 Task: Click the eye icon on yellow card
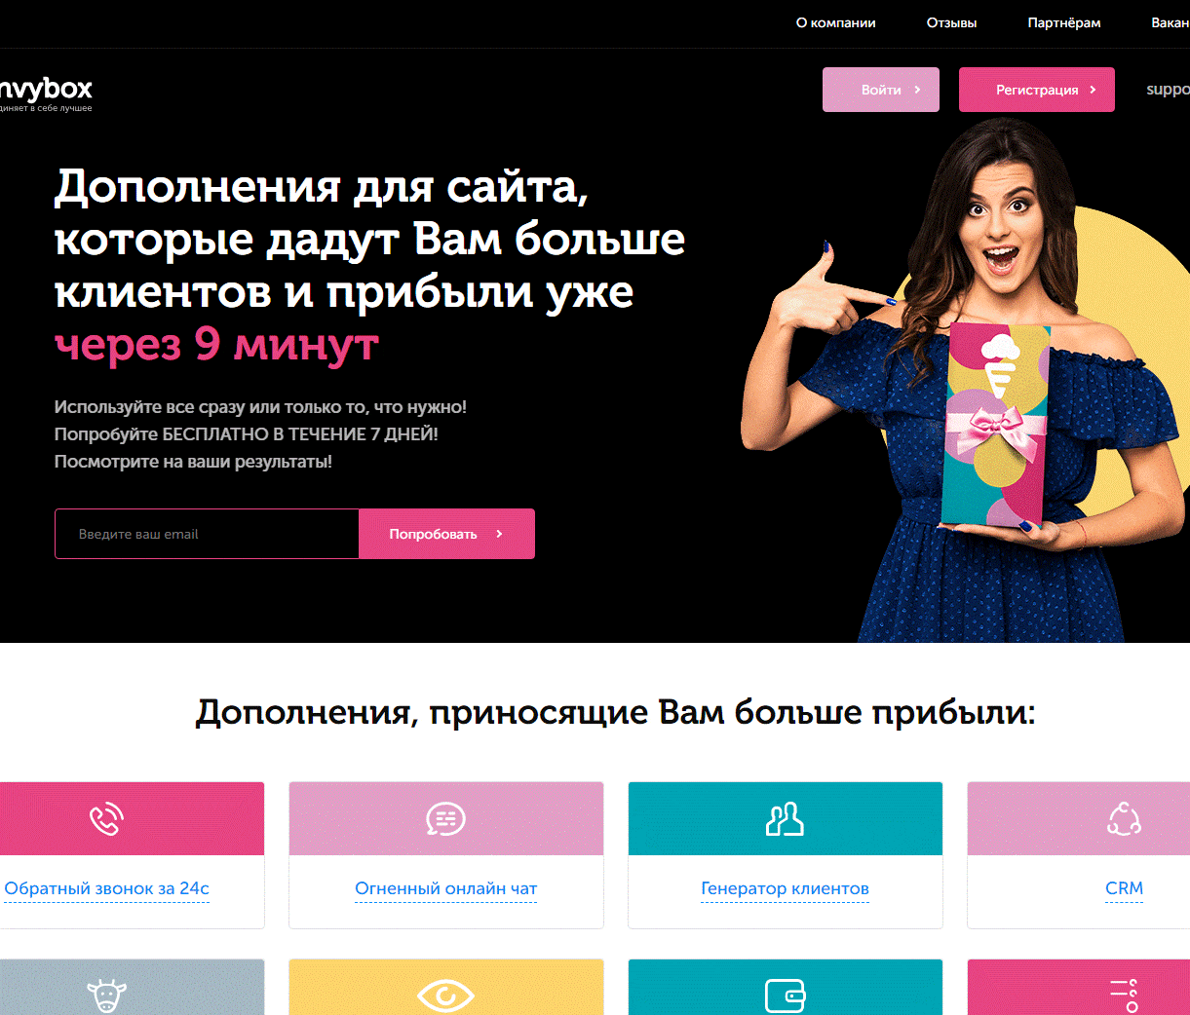(445, 996)
